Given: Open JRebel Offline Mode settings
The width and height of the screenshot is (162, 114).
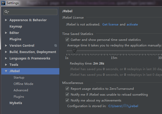Looking at the screenshot, I should (x=23, y=84).
